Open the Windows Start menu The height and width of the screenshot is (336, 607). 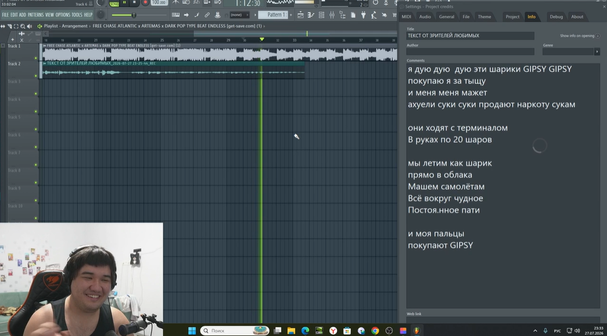(192, 331)
